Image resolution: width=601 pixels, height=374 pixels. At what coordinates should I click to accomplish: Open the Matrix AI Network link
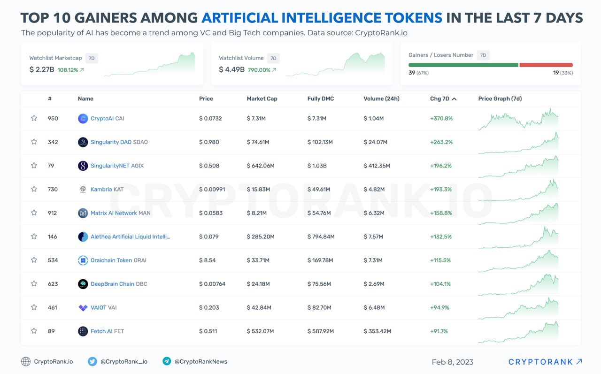tap(114, 213)
